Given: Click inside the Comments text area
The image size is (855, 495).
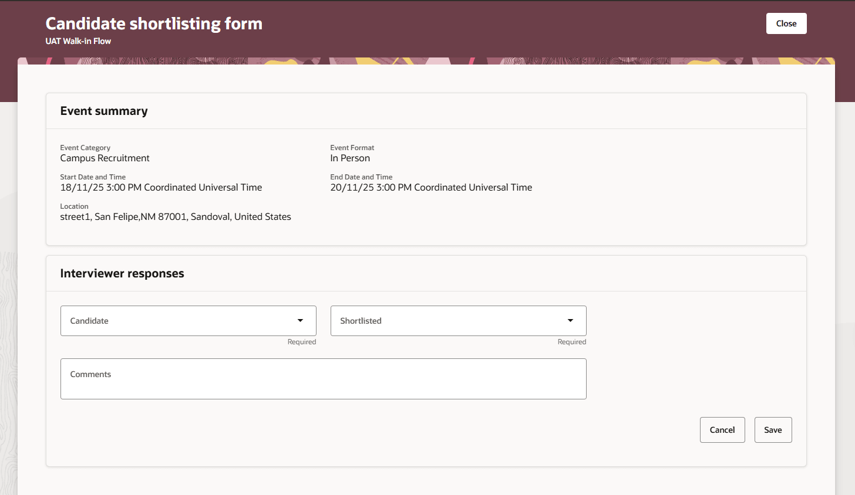Looking at the screenshot, I should click(323, 378).
